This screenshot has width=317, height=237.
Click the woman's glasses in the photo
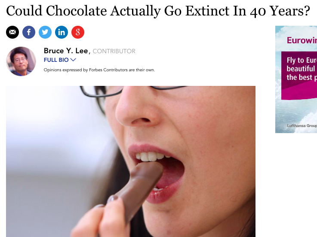pos(121,91)
